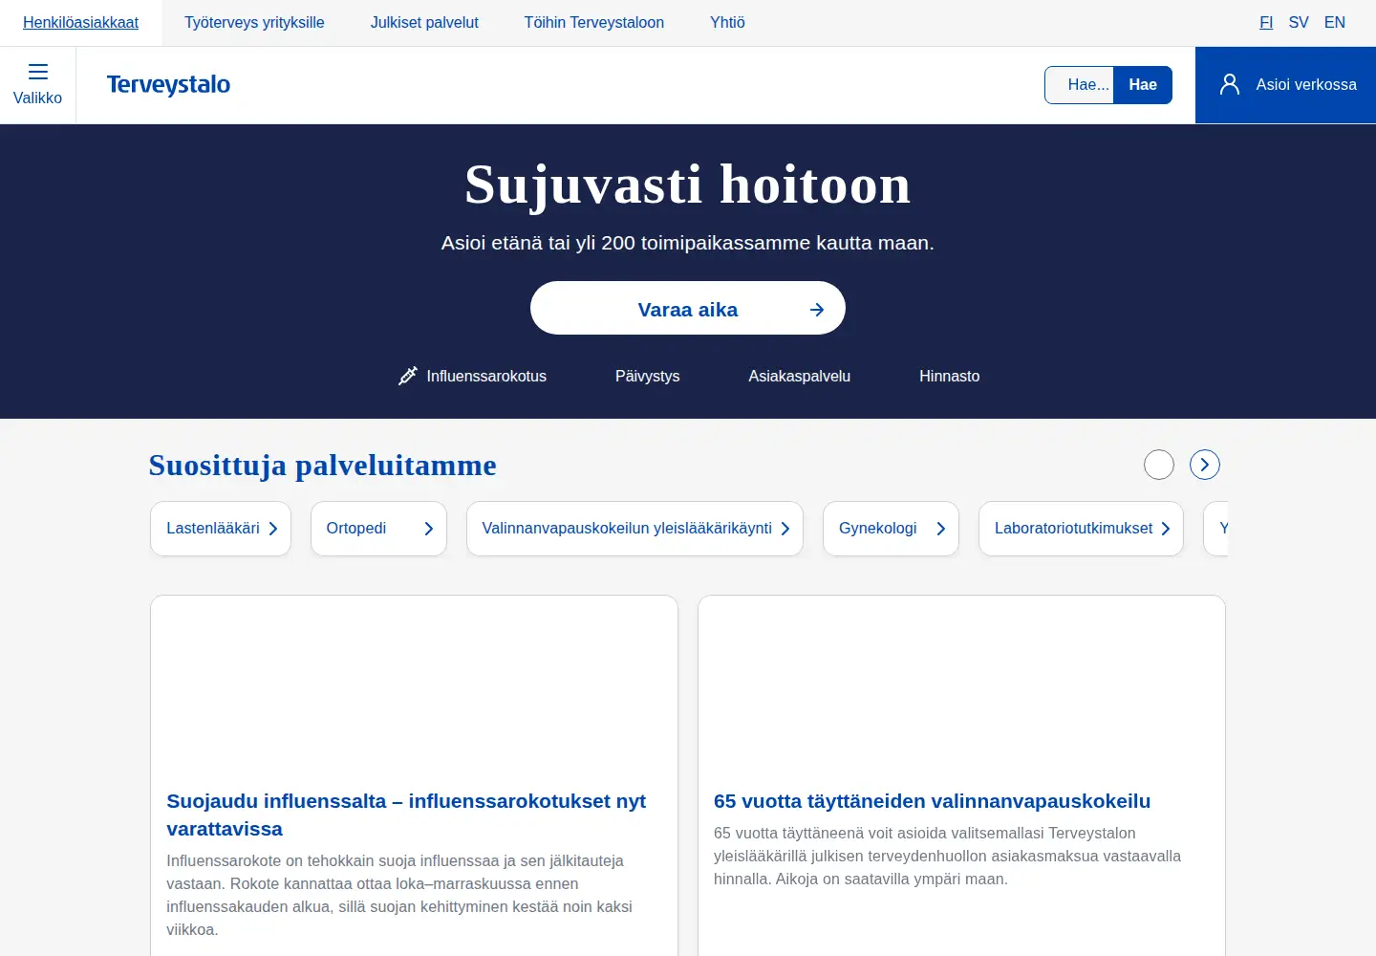Advance popular services carousel with next arrow

1205,465
